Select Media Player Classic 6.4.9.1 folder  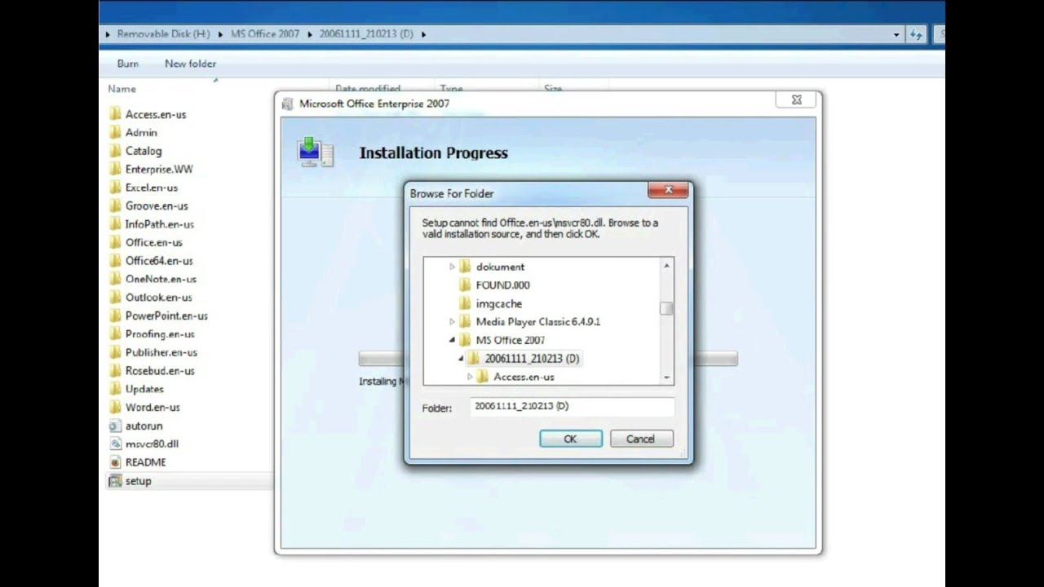[x=537, y=321]
